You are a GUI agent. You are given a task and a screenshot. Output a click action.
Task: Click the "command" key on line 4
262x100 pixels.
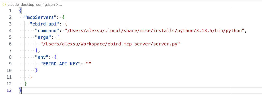pyautogui.click(x=47, y=31)
